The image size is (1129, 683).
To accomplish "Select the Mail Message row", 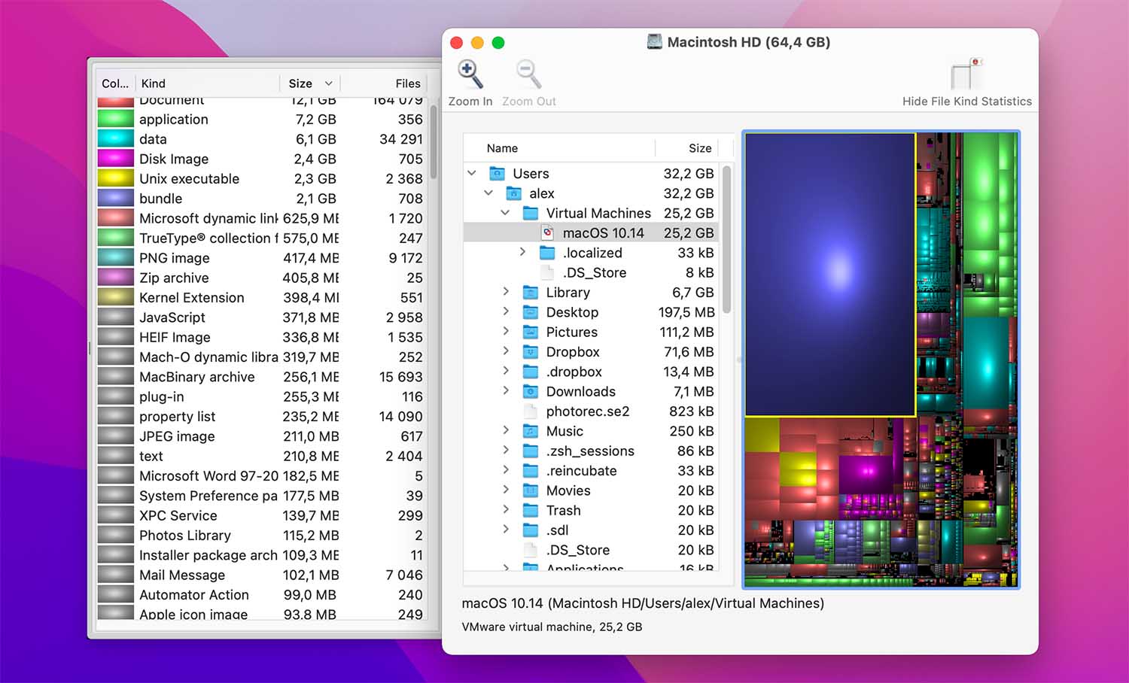I will [261, 575].
